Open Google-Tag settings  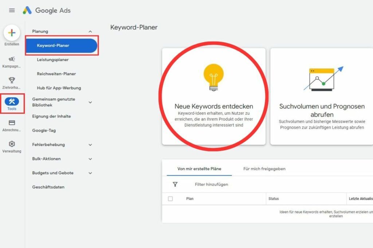click(x=44, y=130)
